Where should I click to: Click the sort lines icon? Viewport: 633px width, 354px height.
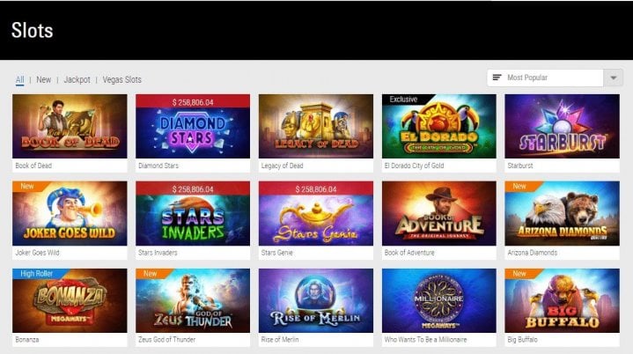click(x=497, y=77)
